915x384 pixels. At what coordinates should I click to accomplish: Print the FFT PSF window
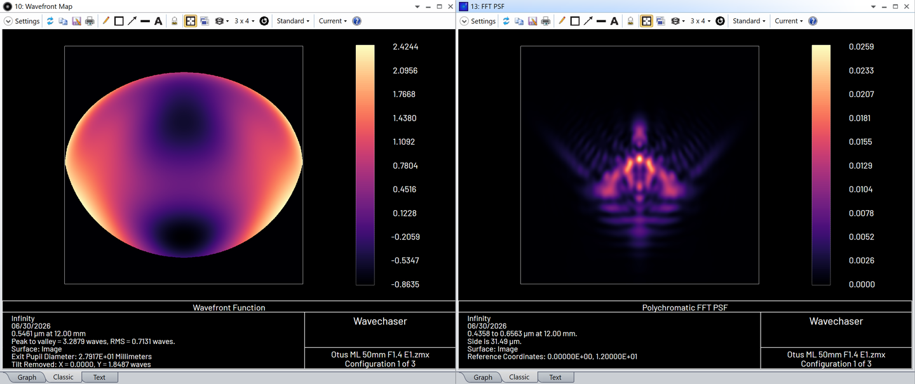546,21
